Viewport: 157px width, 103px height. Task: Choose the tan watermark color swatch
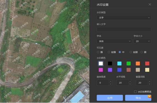[x=138, y=70]
